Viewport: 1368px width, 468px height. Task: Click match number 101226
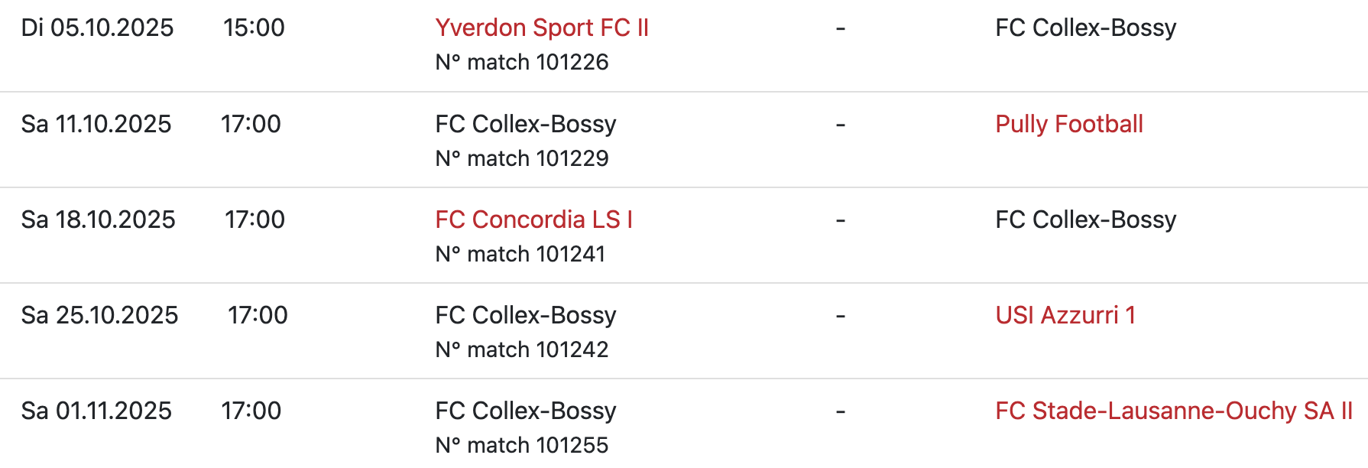[x=521, y=62]
